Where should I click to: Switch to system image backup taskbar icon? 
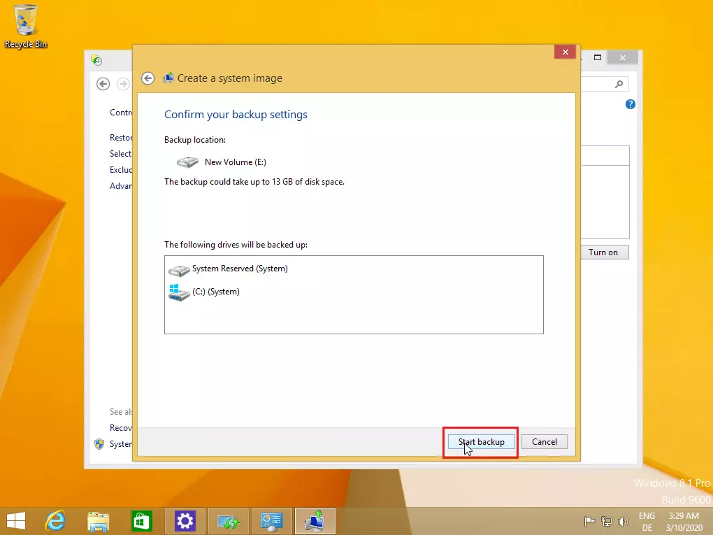315,521
